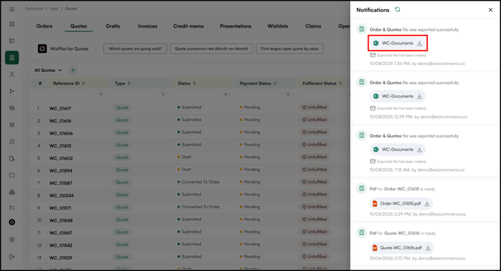Image resolution: width=501 pixels, height=271 pixels.
Task: Click 'Which quotes are going cold?' prompt
Action: (135, 49)
